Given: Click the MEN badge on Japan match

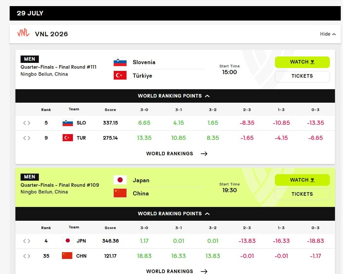Looking at the screenshot, I should coord(30,177).
